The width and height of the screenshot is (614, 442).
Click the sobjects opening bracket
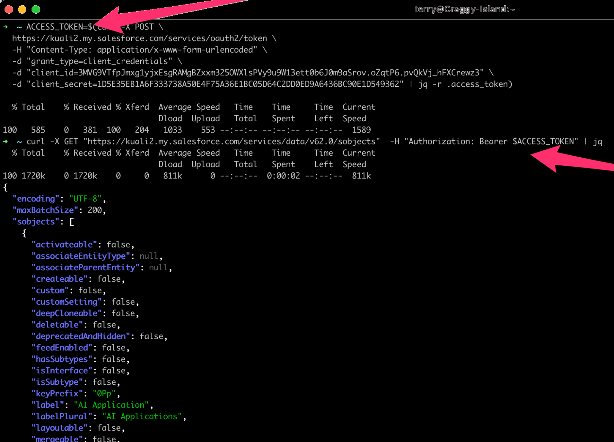click(x=72, y=221)
